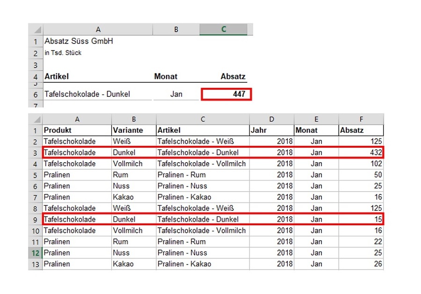The width and height of the screenshot is (421, 294).
Task: Select the Absatz cell with value 102
Action: click(361, 164)
